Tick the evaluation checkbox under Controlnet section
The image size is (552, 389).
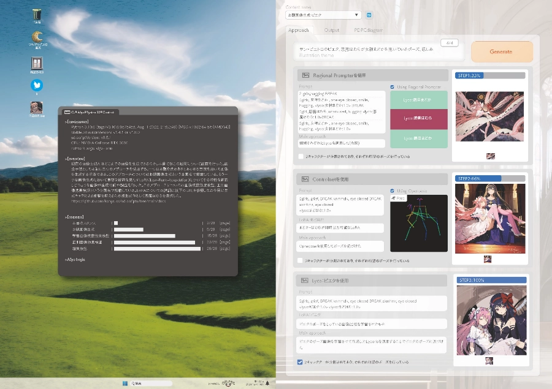(300, 260)
